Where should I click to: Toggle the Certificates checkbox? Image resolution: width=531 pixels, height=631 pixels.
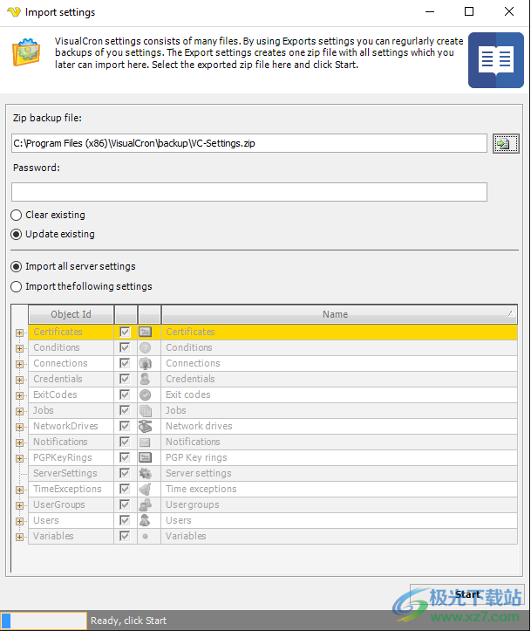(125, 332)
